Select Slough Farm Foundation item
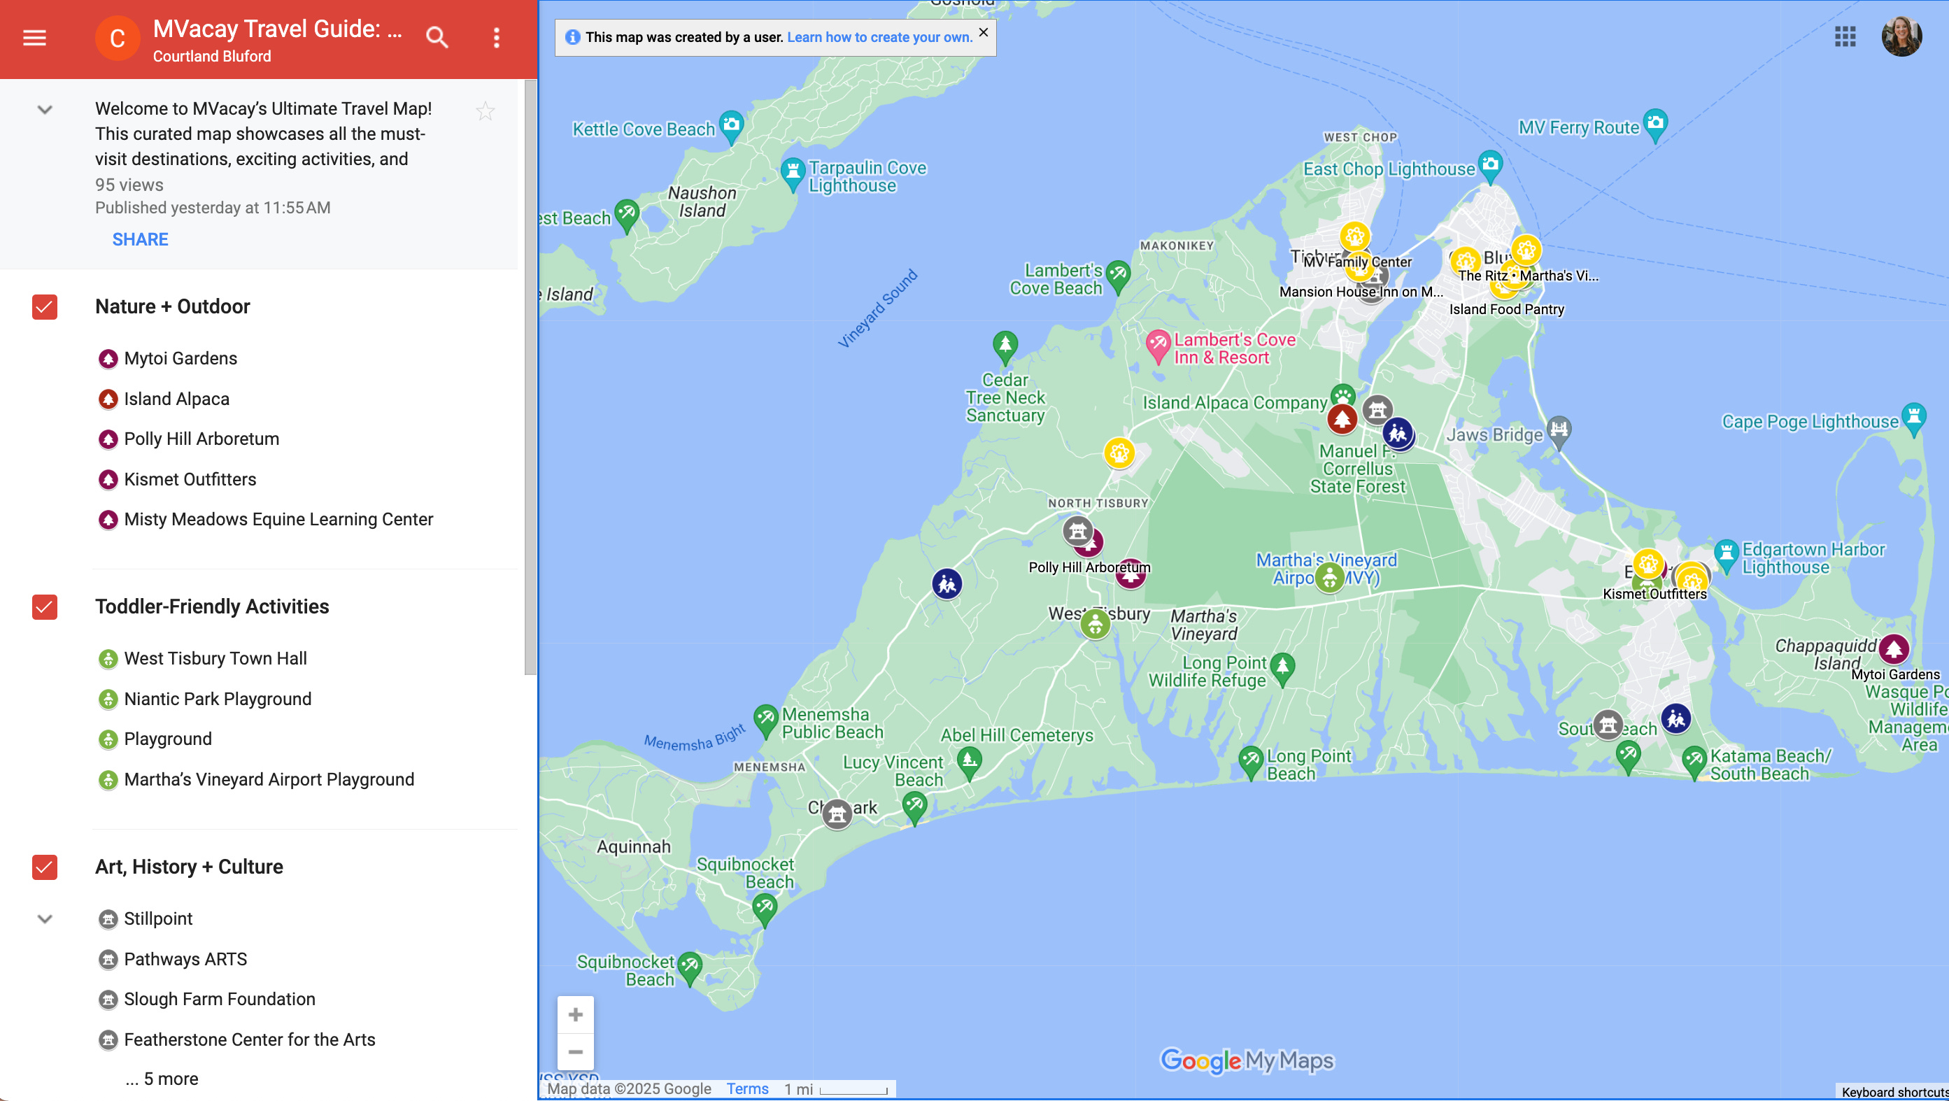 pyautogui.click(x=220, y=999)
